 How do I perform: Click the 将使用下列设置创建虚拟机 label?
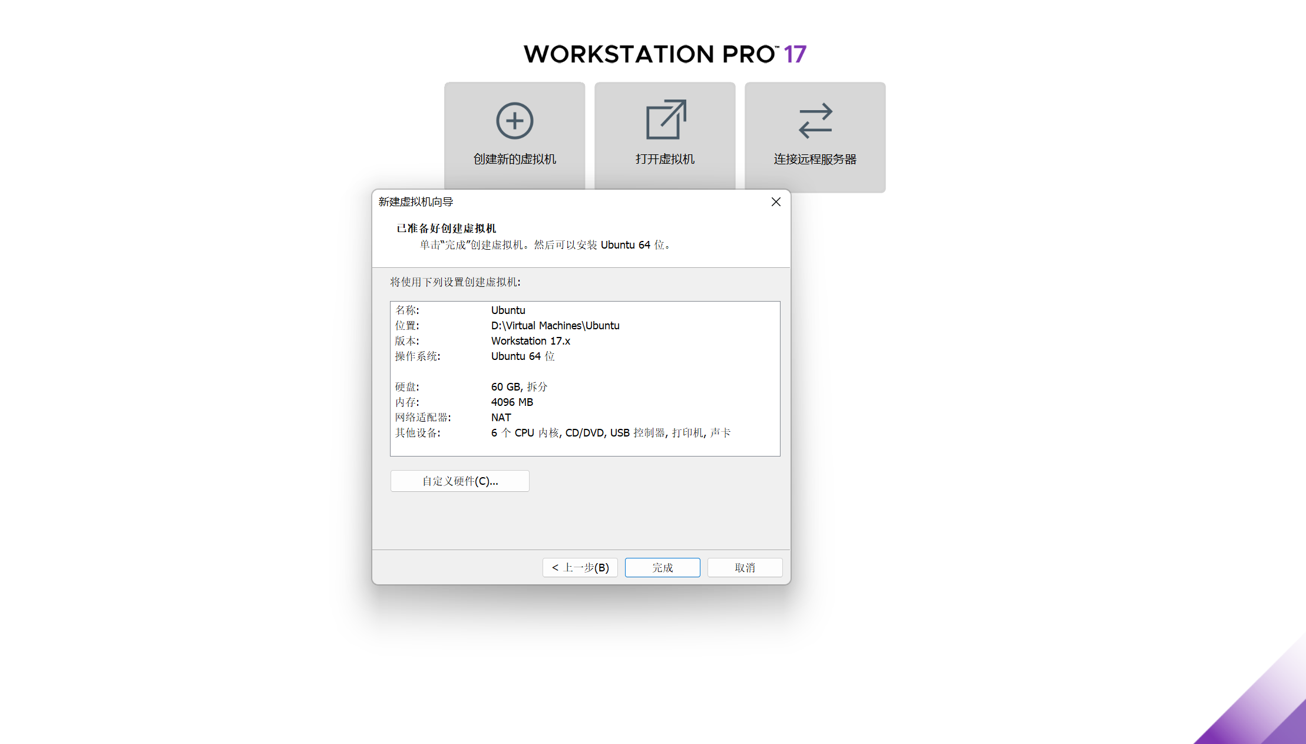pyautogui.click(x=455, y=282)
